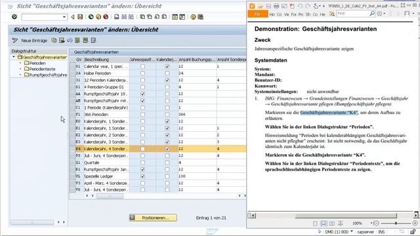The width and height of the screenshot is (420, 236).
Task: Toggle Jahresspezifisch checkbox for row AM
Action: 143,101
